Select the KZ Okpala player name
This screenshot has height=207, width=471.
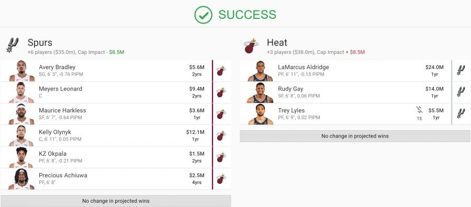pos(52,154)
